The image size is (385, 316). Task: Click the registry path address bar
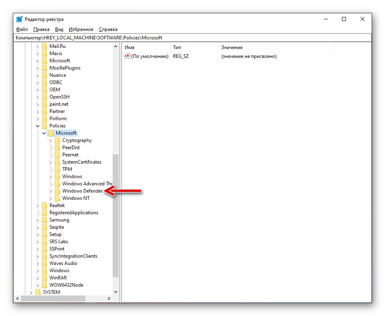click(x=192, y=38)
